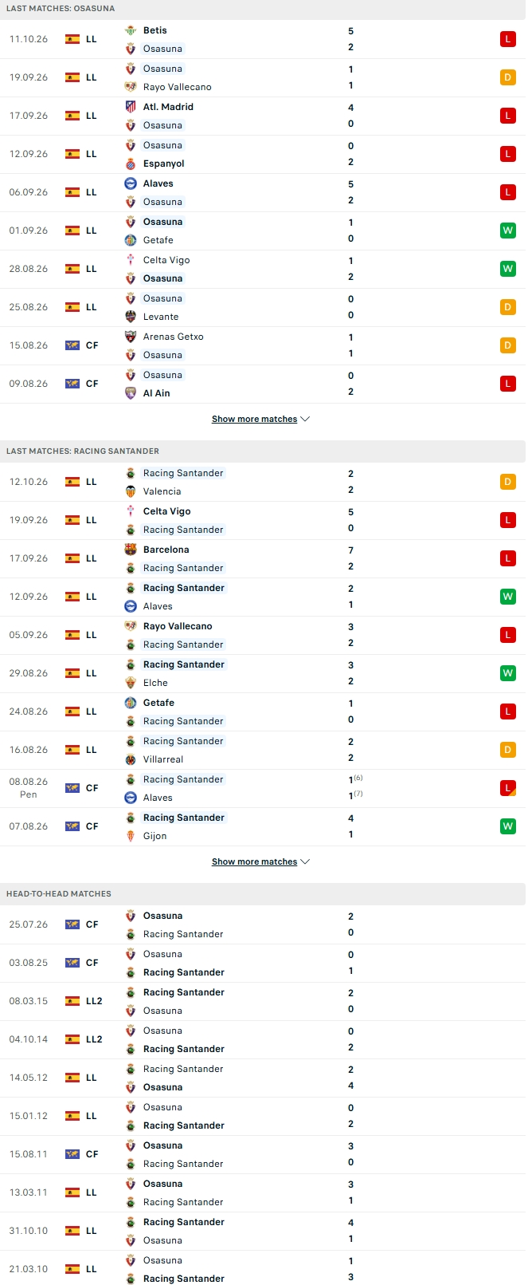The image size is (528, 1285).
Task: Click the Betis team crest icon
Action: (131, 30)
